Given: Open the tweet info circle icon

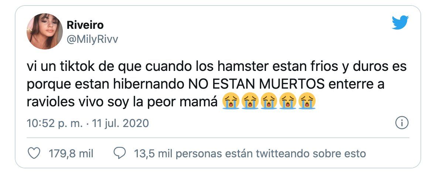Looking at the screenshot, I should tap(402, 123).
